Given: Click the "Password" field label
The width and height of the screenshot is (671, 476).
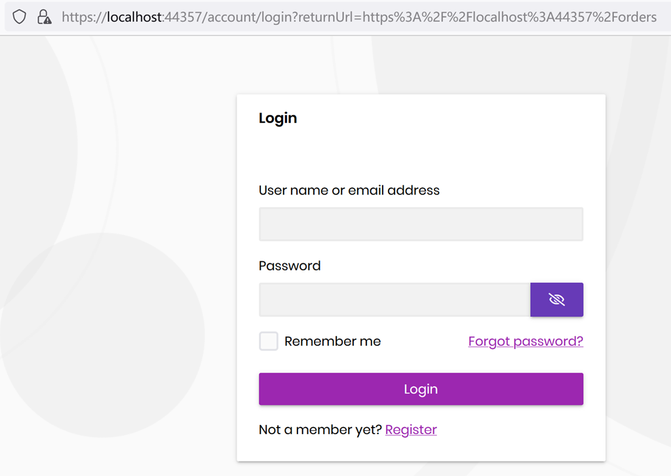Looking at the screenshot, I should point(290,266).
